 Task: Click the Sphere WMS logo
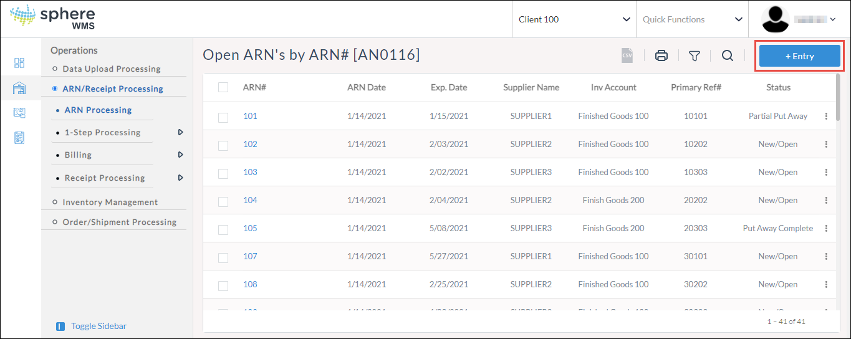(52, 18)
